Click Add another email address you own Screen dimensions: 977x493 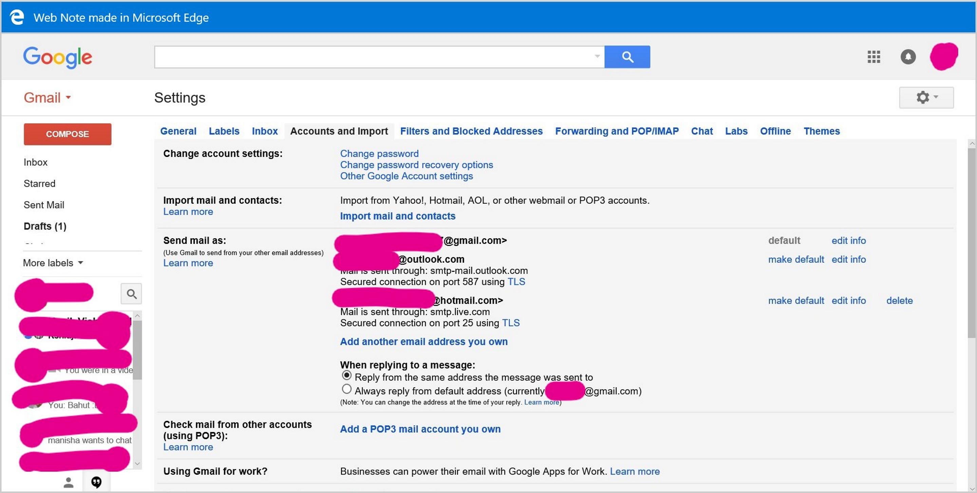(424, 341)
